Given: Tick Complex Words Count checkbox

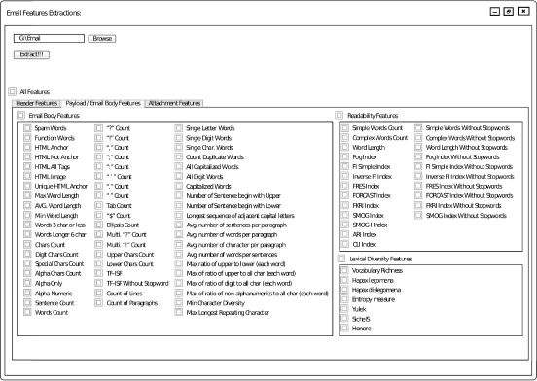Looking at the screenshot, I should pyautogui.click(x=345, y=138).
